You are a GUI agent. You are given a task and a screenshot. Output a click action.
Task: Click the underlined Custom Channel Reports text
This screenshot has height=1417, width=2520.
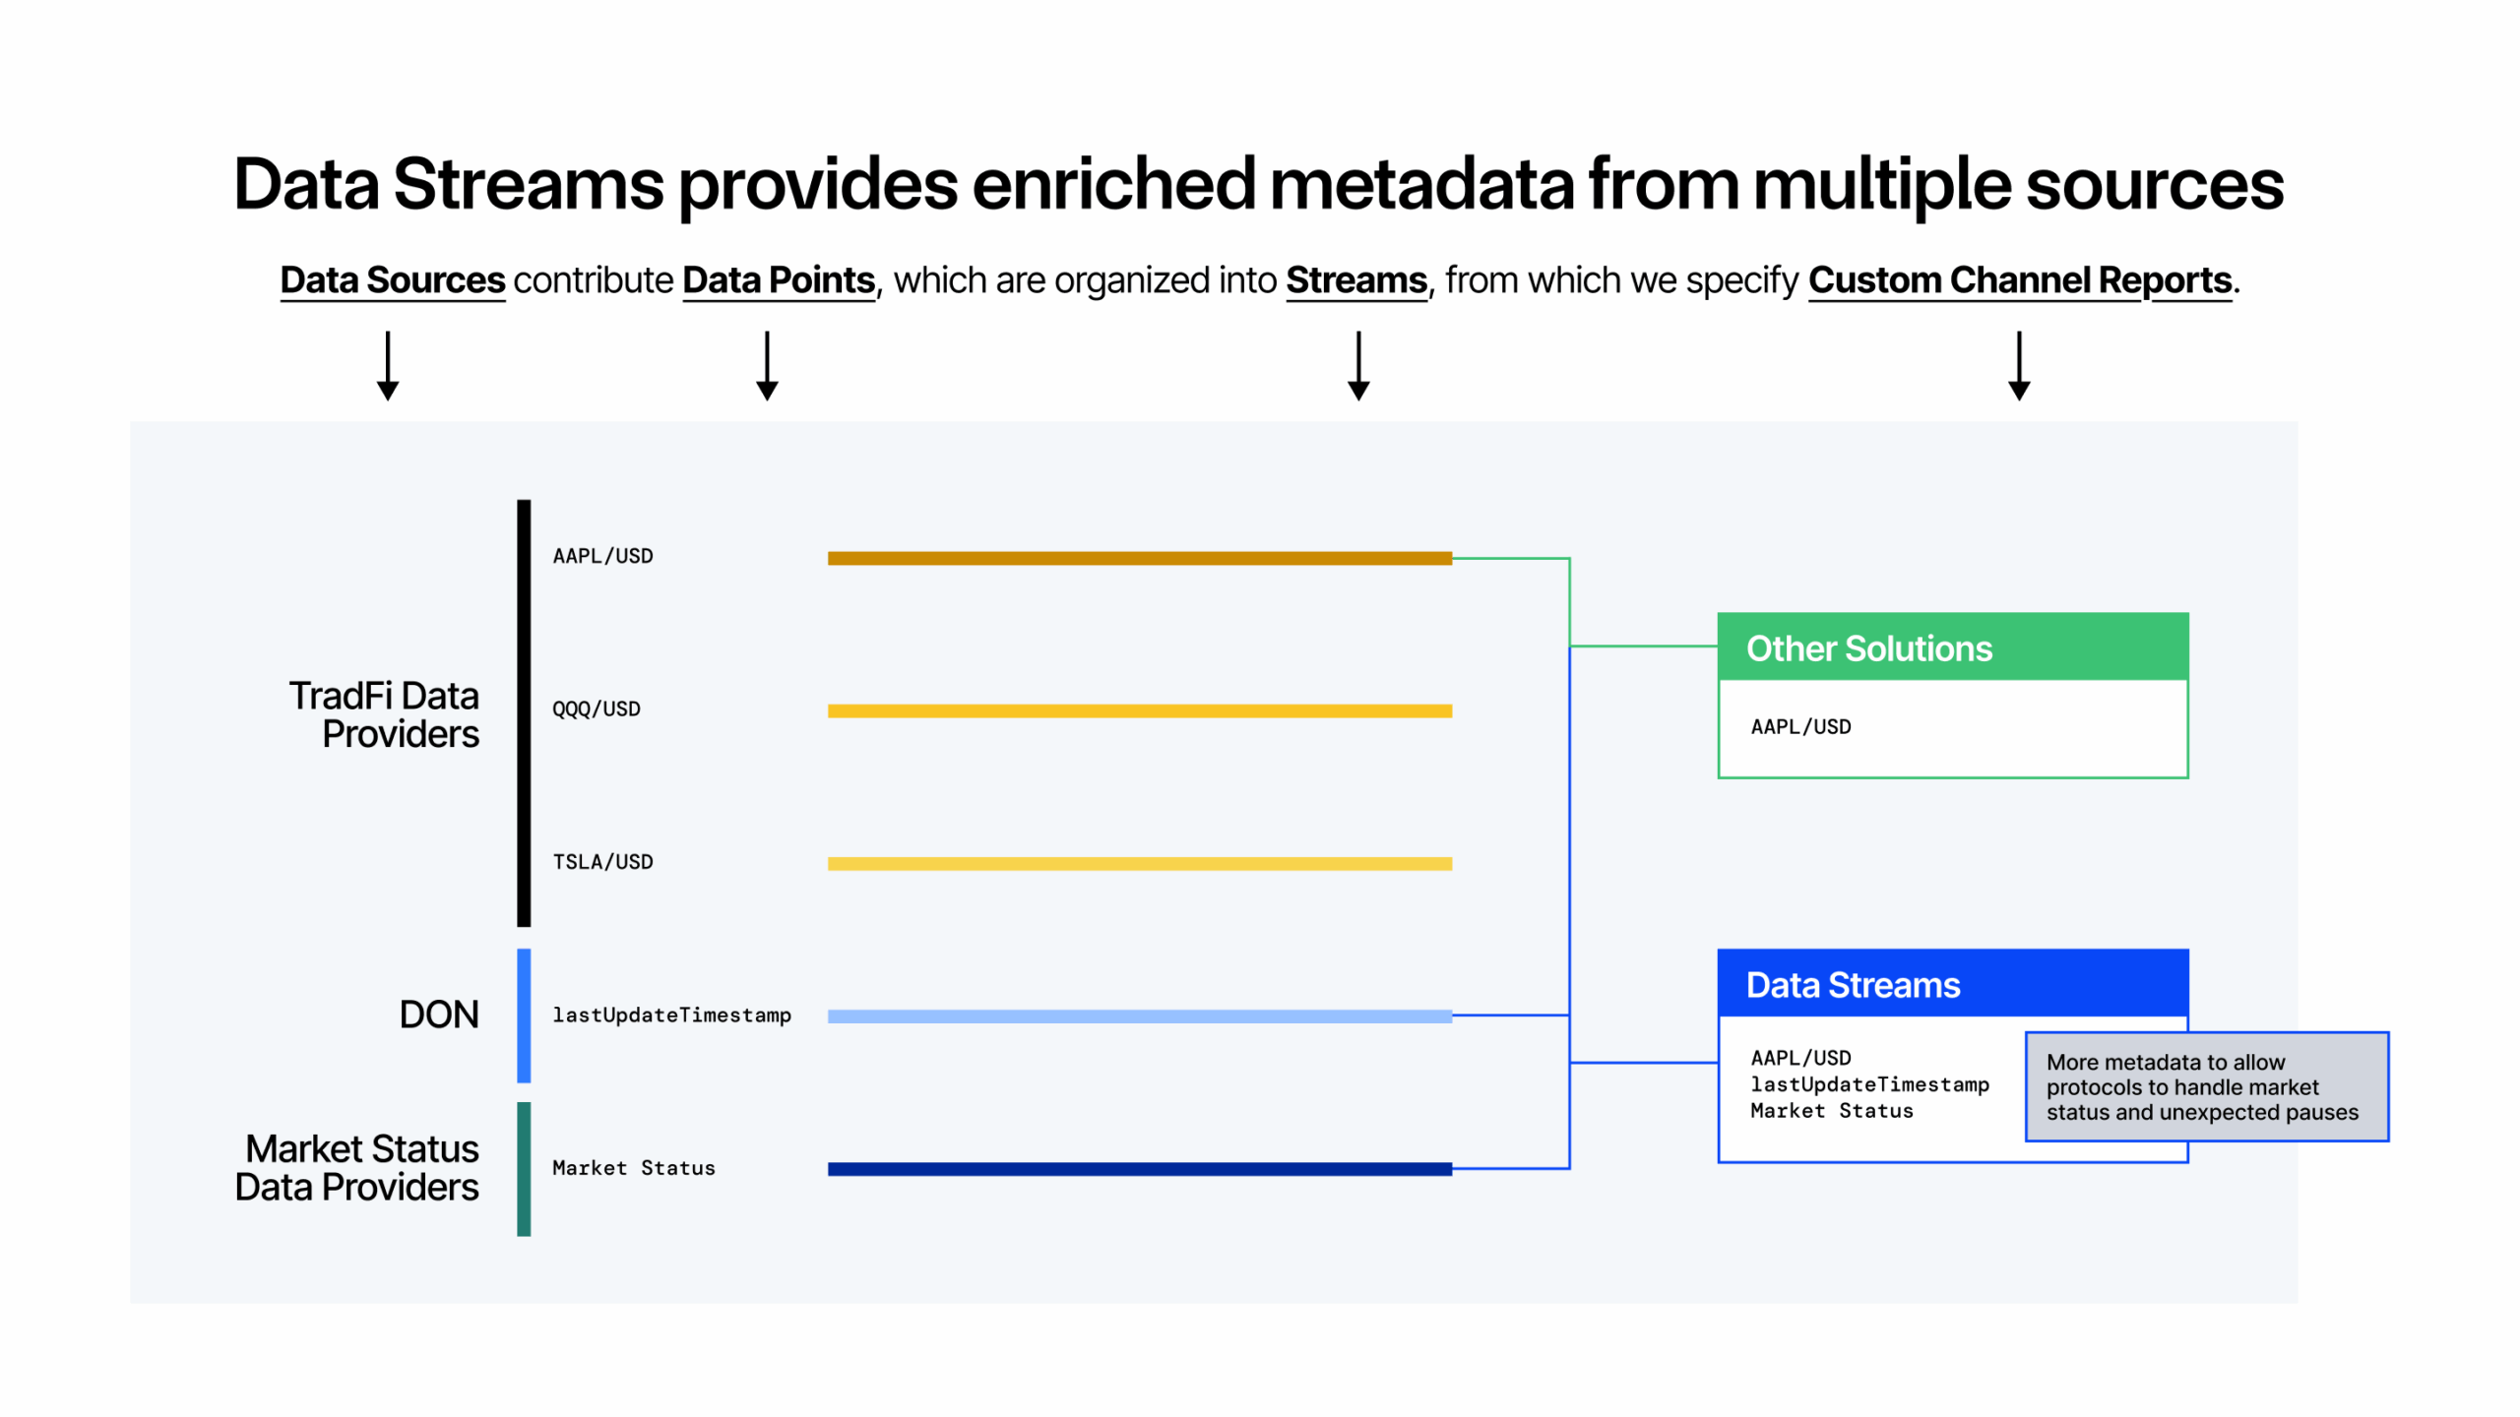point(2020,280)
